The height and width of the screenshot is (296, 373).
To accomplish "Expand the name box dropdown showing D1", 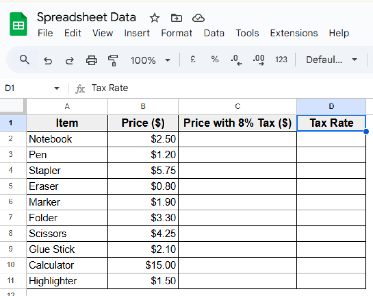I will tap(56, 88).
